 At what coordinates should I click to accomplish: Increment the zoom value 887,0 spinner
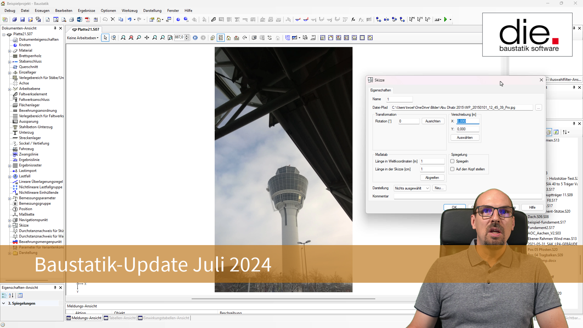click(187, 36)
